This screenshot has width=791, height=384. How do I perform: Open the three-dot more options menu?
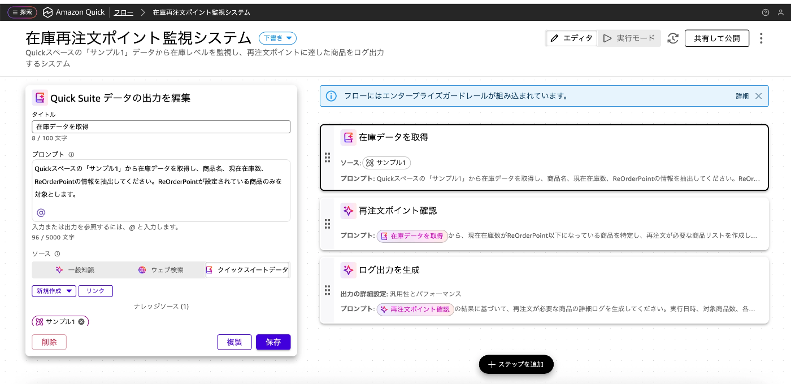point(761,38)
